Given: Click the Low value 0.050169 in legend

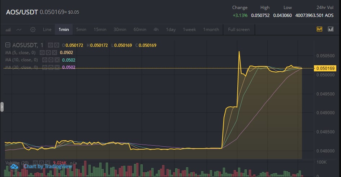Looking at the screenshot, I should (123, 45).
